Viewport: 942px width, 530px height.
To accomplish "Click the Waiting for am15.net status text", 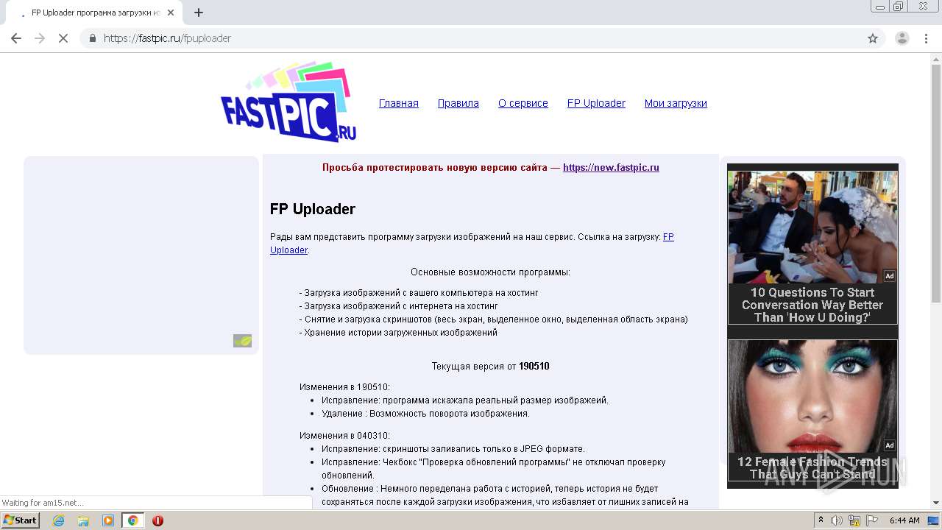I will point(43,503).
